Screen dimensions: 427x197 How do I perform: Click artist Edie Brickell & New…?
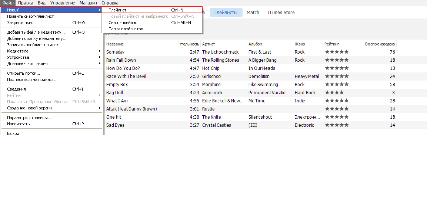click(223, 101)
